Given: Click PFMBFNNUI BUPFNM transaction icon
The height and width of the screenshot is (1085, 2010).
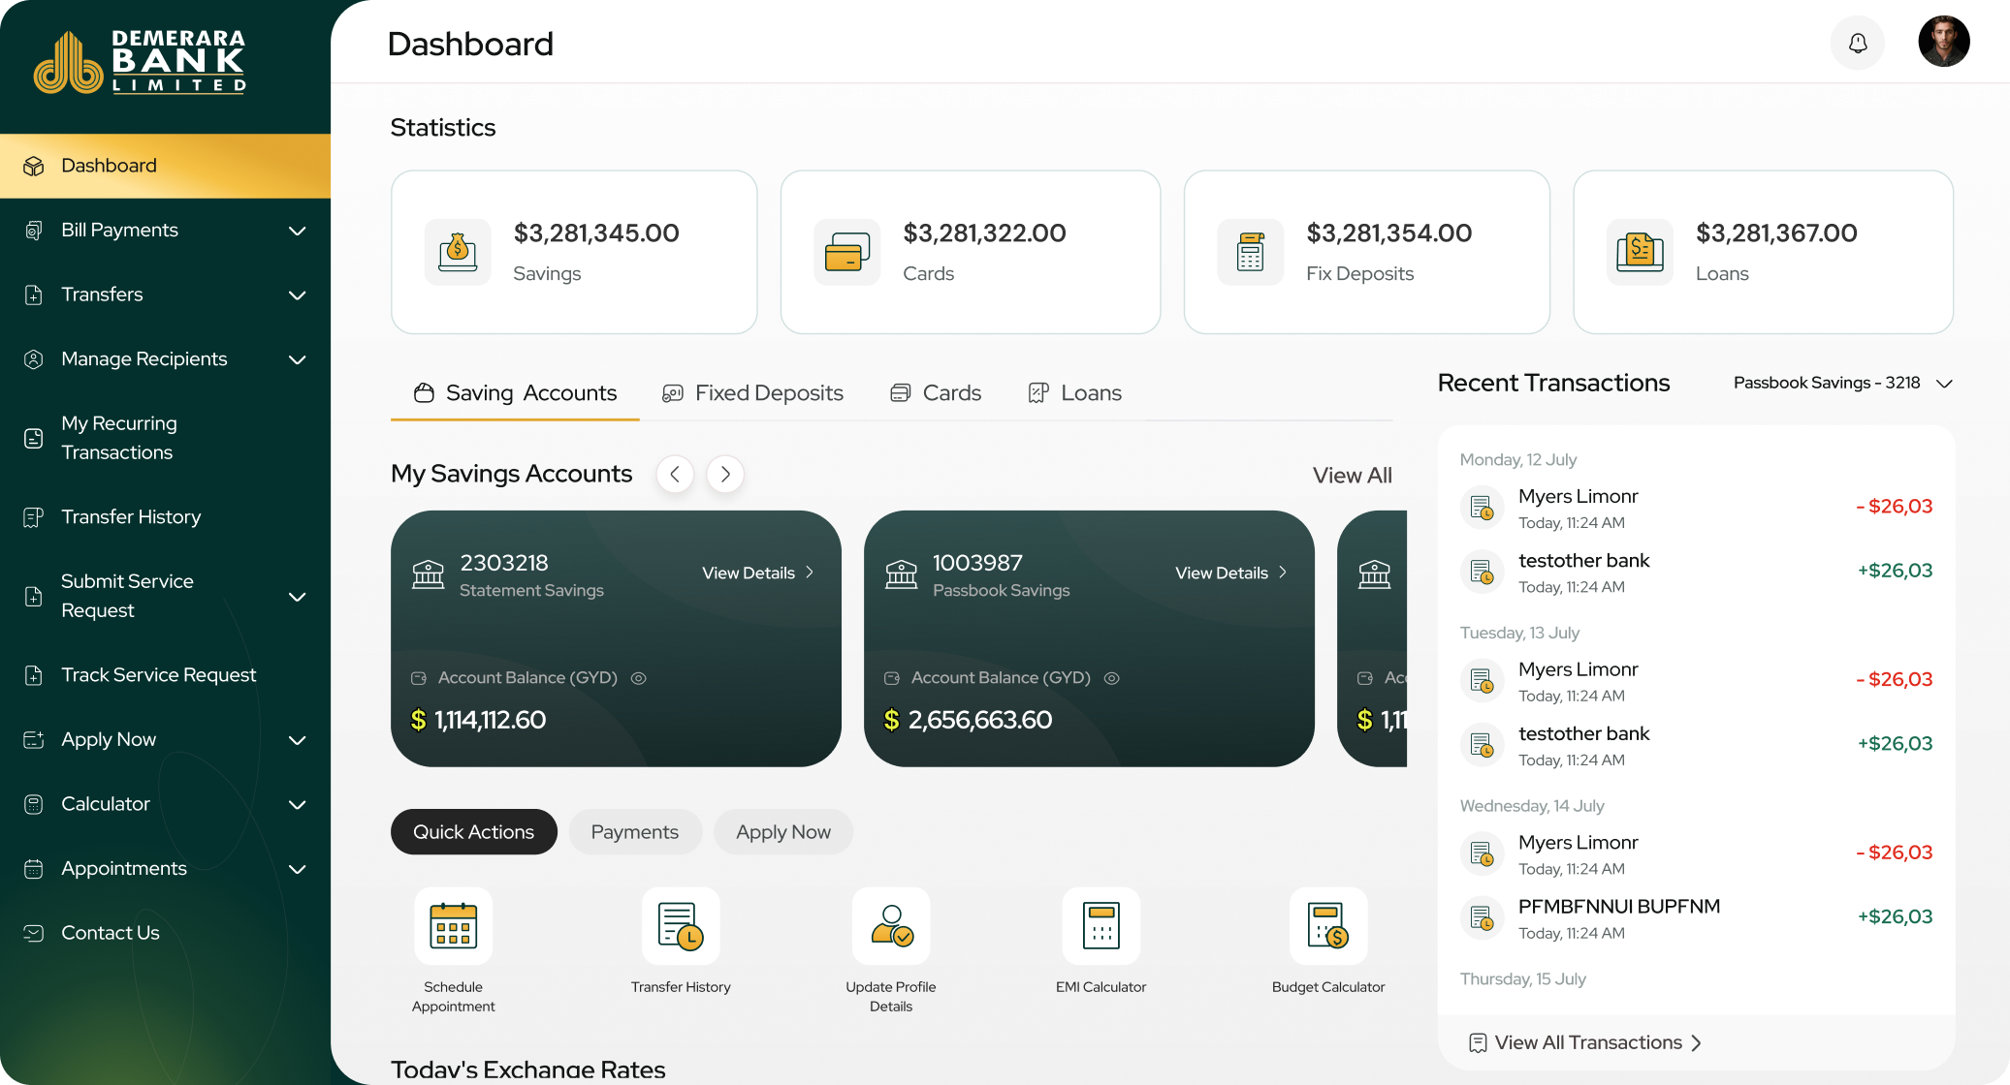Looking at the screenshot, I should tap(1482, 917).
